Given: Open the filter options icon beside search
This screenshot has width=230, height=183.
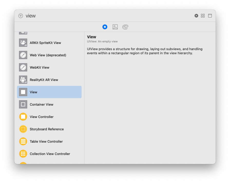Looking at the screenshot, I should [x=21, y=16].
